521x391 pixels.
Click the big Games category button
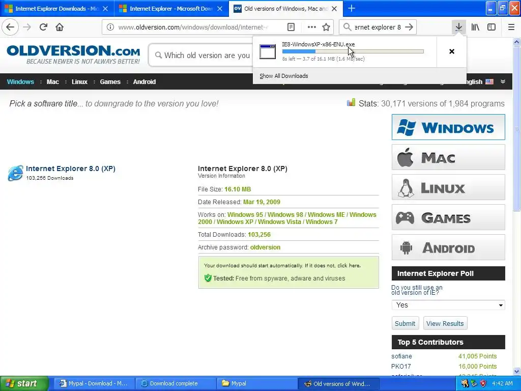[448, 217]
